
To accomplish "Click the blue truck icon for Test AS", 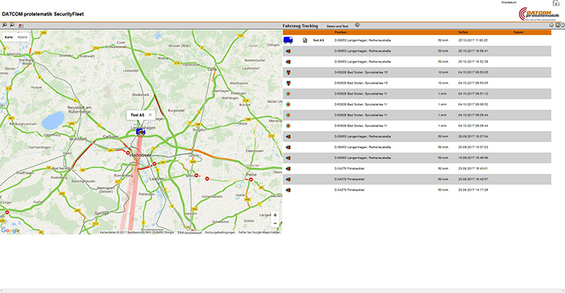I will pyautogui.click(x=288, y=41).
